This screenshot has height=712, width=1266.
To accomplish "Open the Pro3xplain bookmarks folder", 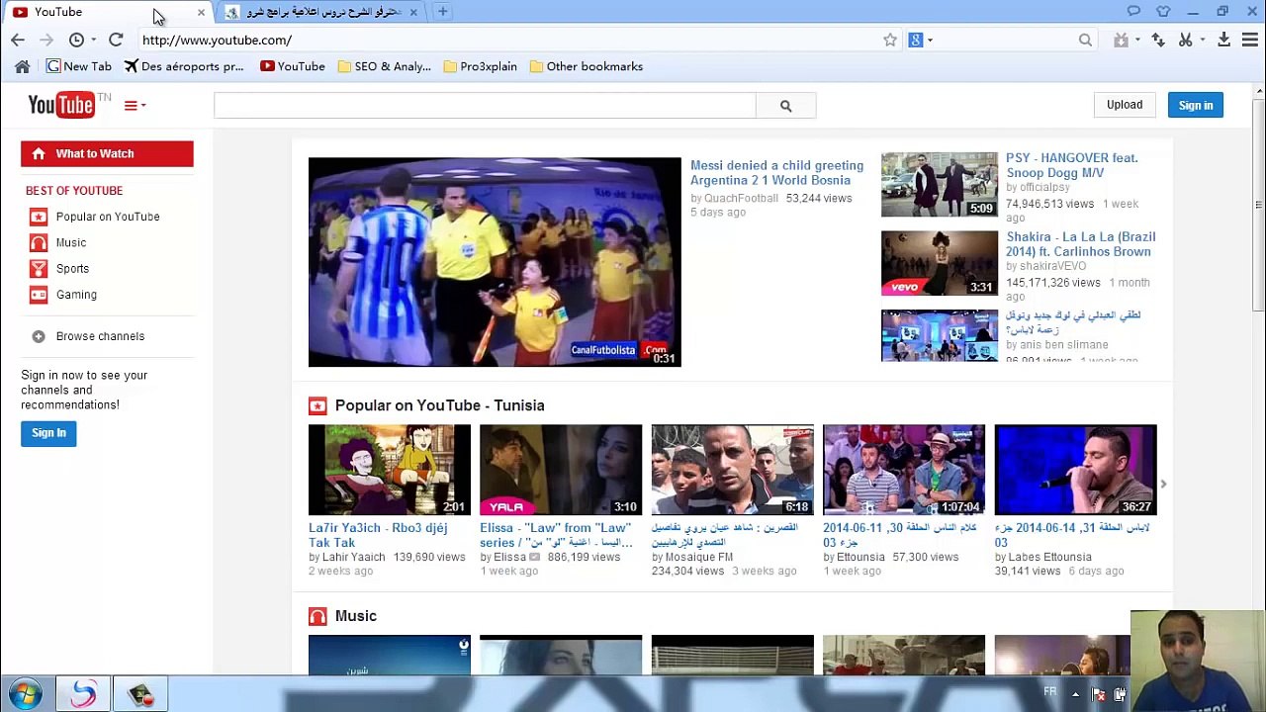I will tap(481, 66).
